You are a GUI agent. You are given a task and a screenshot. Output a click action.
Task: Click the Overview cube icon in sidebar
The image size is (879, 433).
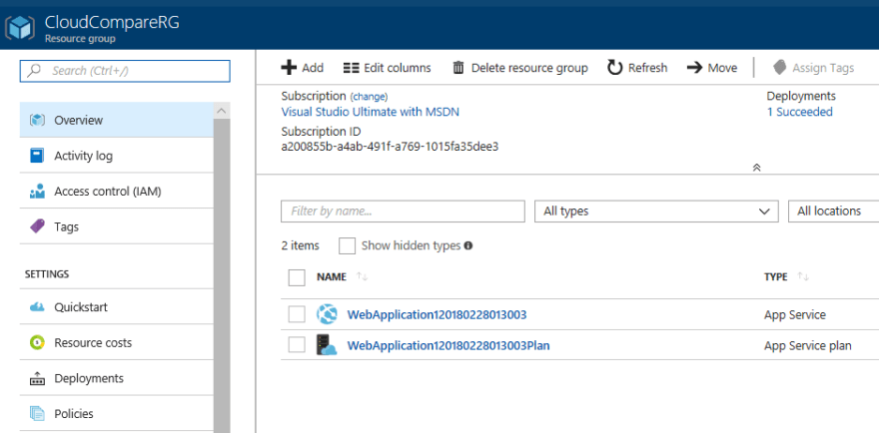coord(37,120)
